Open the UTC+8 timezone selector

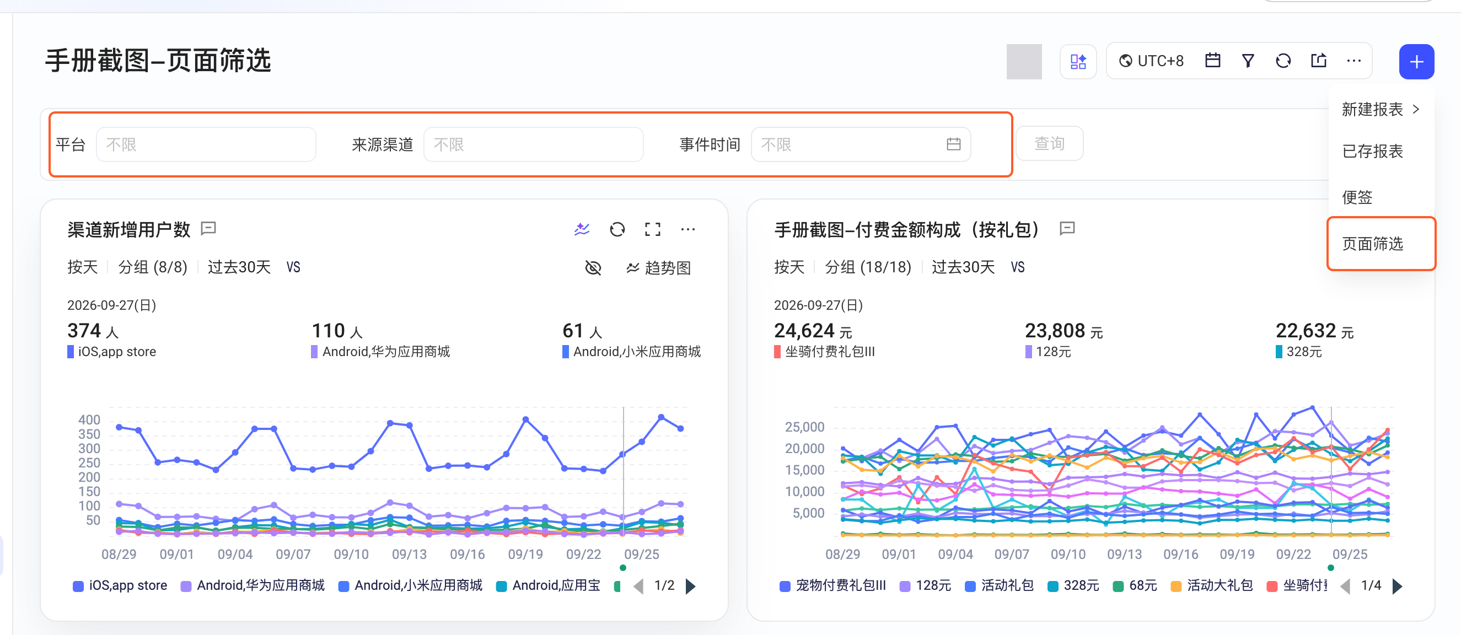(1151, 61)
